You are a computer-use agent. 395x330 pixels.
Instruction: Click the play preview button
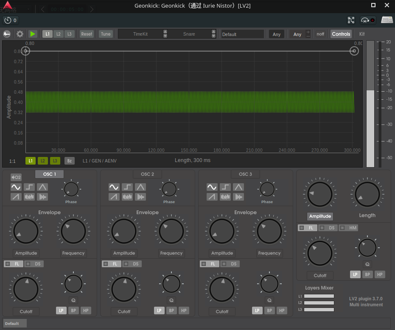[33, 34]
